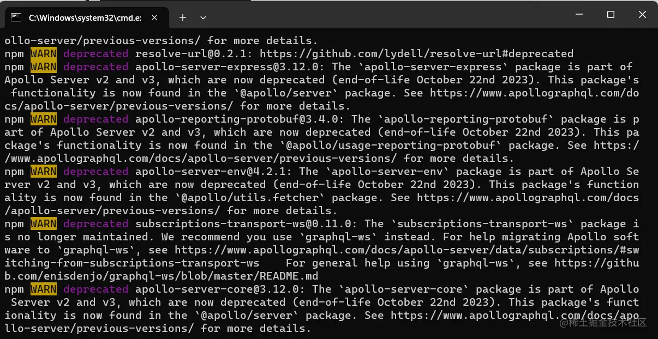
Task: Click the WARN badge on the apollo-server-env line
Action: coord(44,172)
